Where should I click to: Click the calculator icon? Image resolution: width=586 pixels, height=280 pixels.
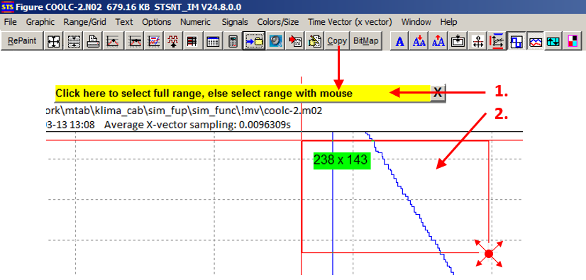[x=233, y=41]
